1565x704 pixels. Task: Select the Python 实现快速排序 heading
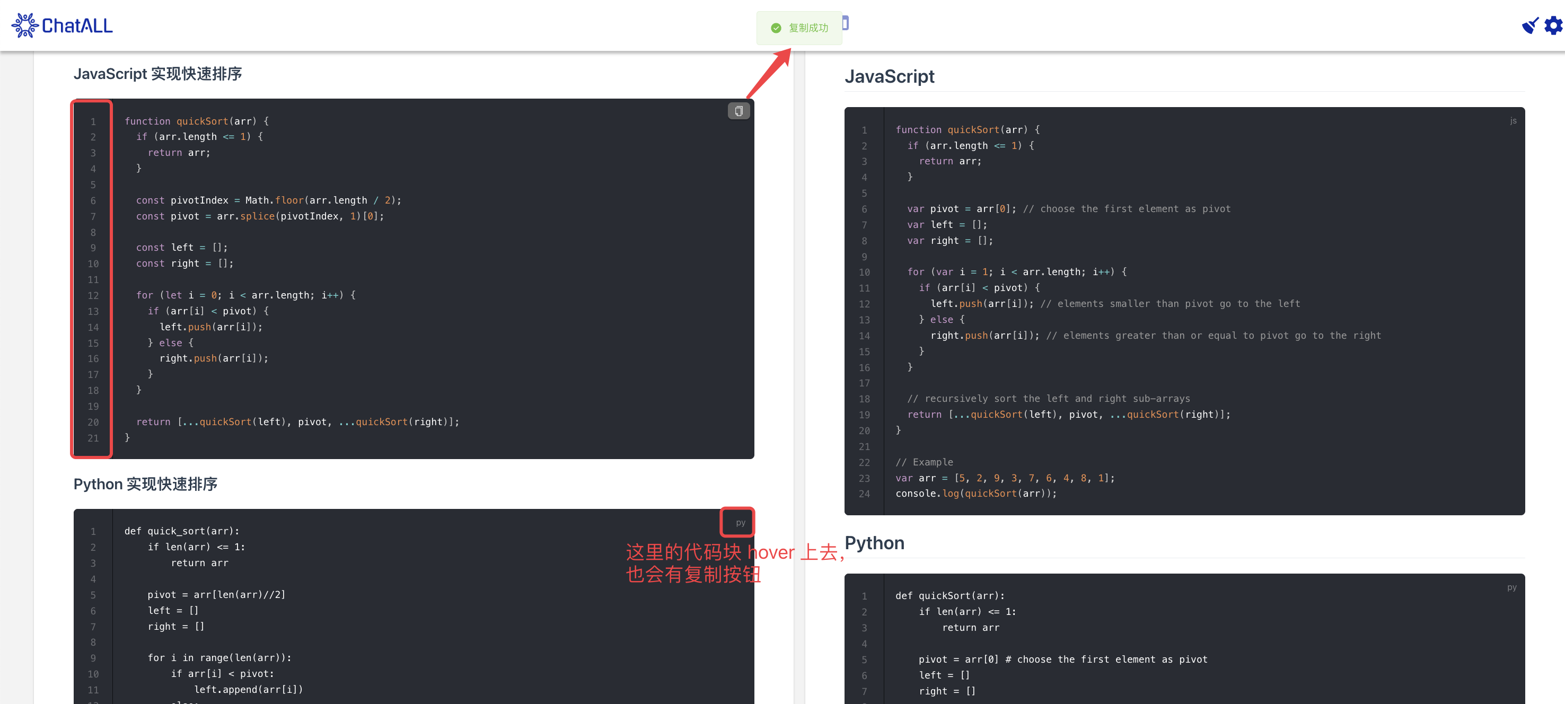click(145, 484)
